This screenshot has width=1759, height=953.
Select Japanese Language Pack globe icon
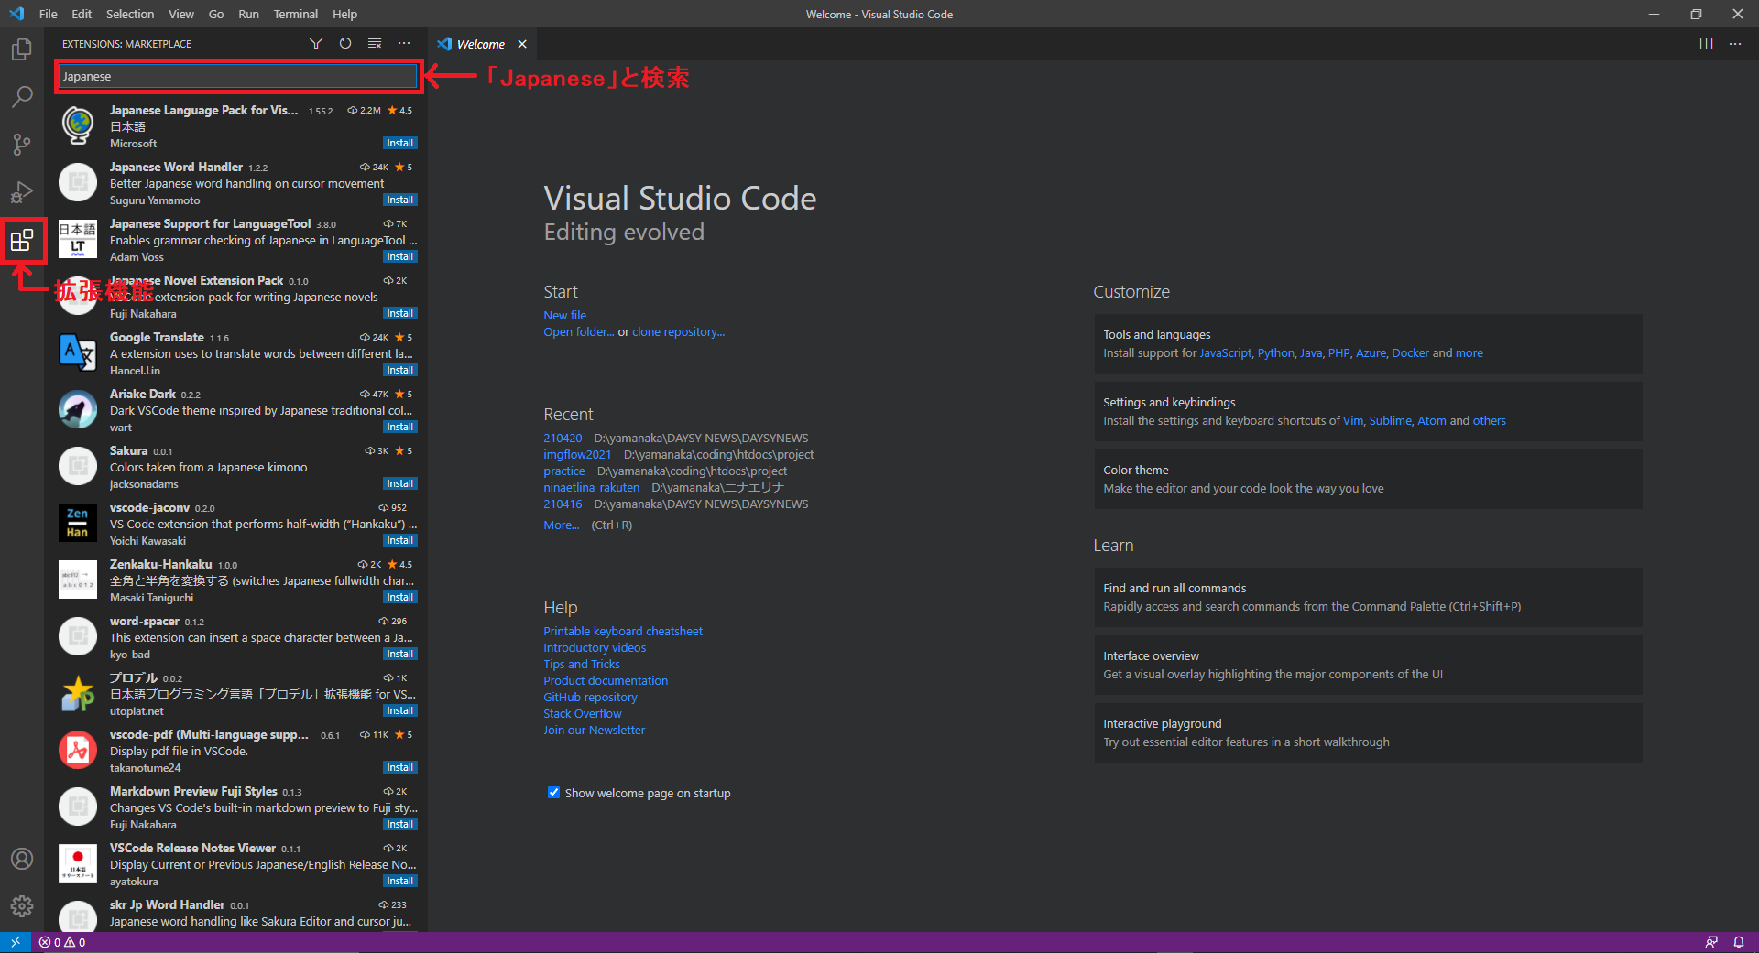pyautogui.click(x=78, y=125)
